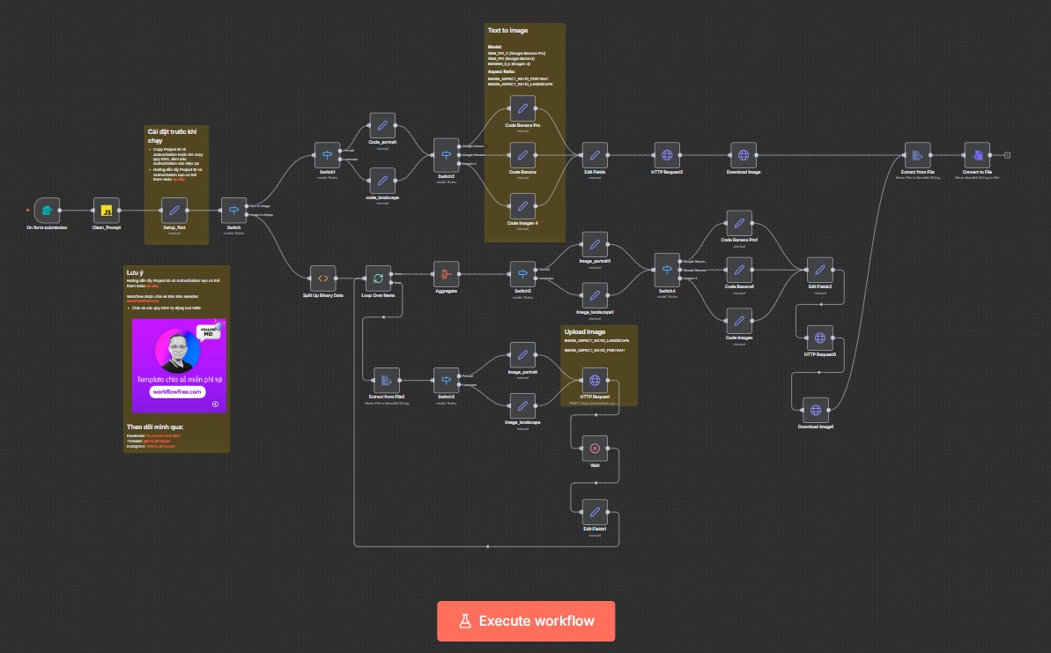Click the Code Banana Pro node

click(522, 109)
